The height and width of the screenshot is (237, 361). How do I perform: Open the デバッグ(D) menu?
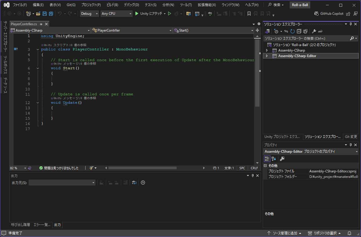(131, 5)
